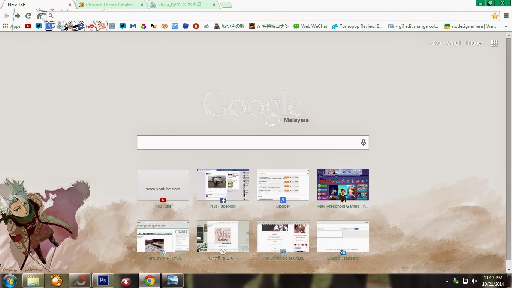Open the gif edit manga col... bookmark
Viewport: 512px width, 288px height.
tap(413, 26)
